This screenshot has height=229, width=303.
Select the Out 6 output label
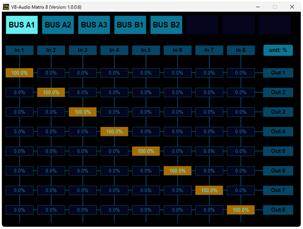coord(278,171)
